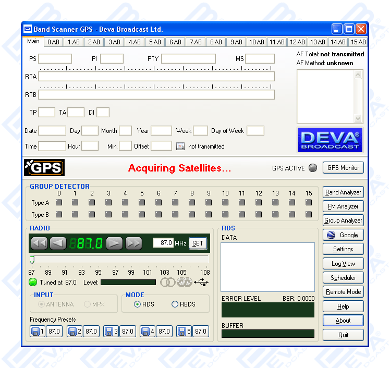Launch the Band Analyzer

click(343, 192)
